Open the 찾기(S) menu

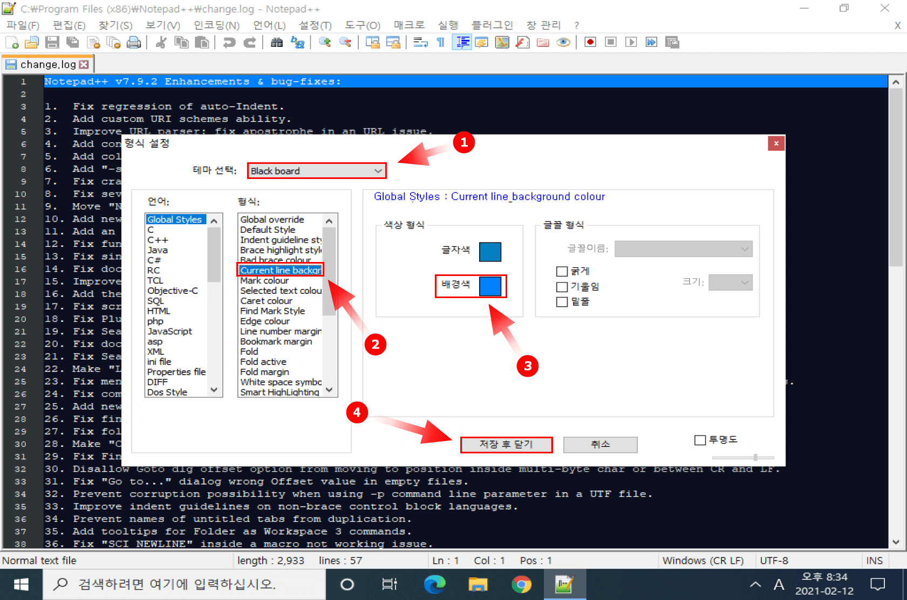click(115, 25)
